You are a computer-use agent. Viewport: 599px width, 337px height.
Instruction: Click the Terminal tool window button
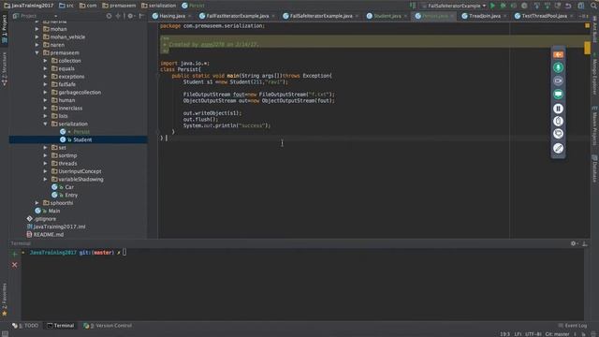pyautogui.click(x=60, y=326)
